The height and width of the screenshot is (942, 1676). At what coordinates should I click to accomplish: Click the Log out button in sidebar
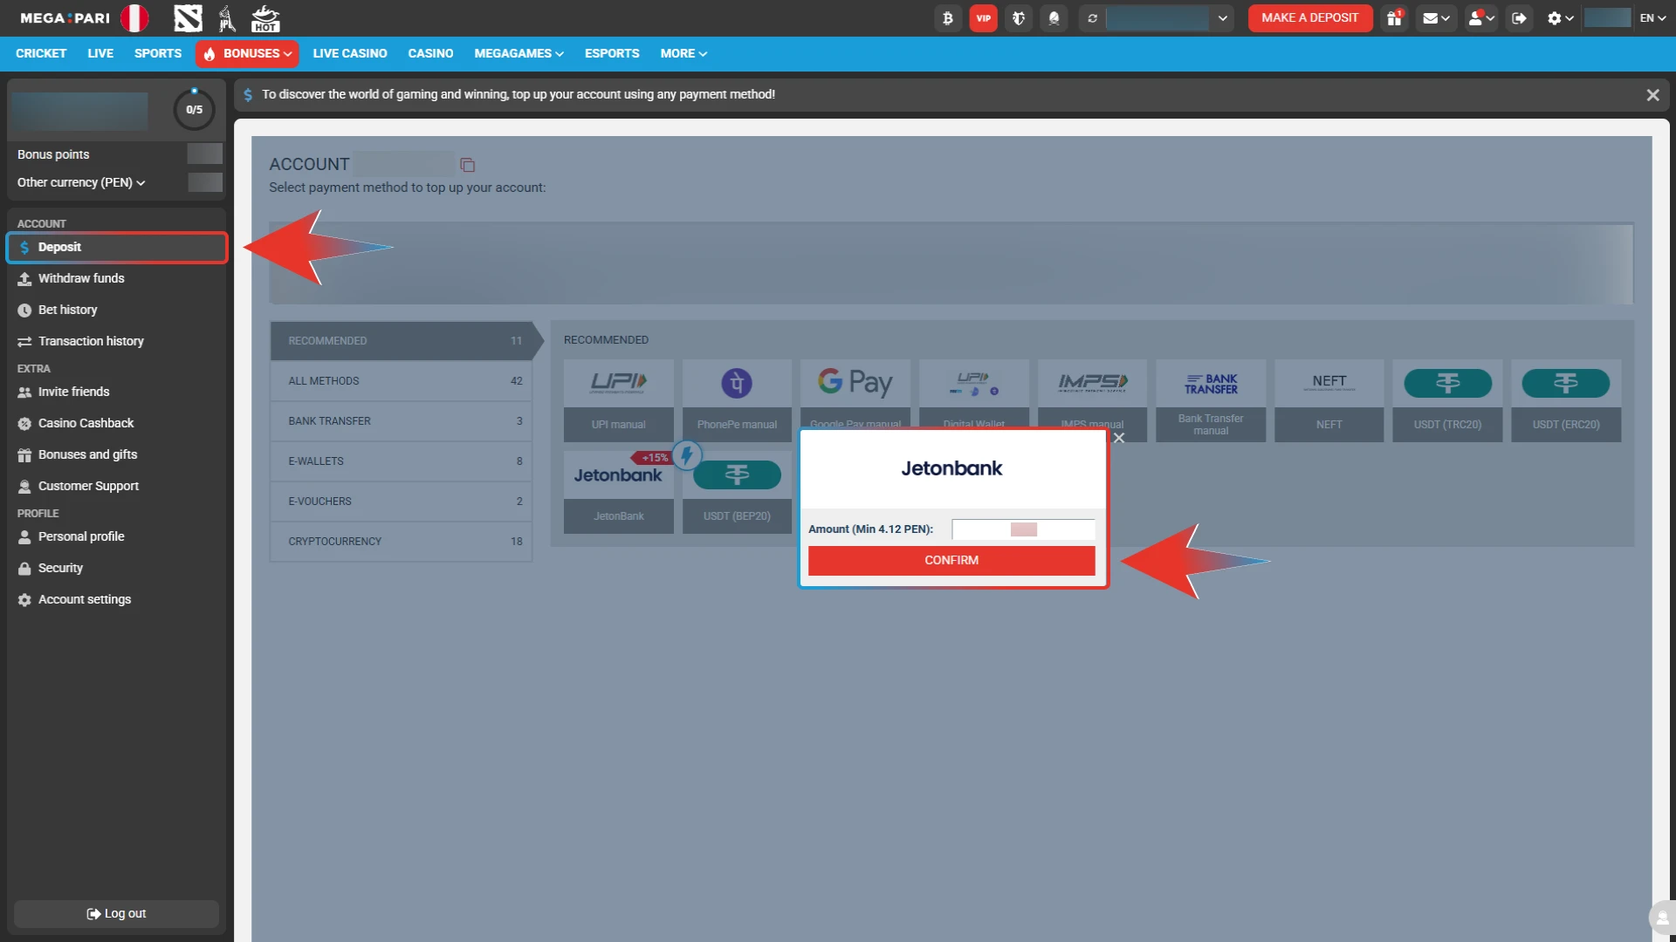[116, 914]
